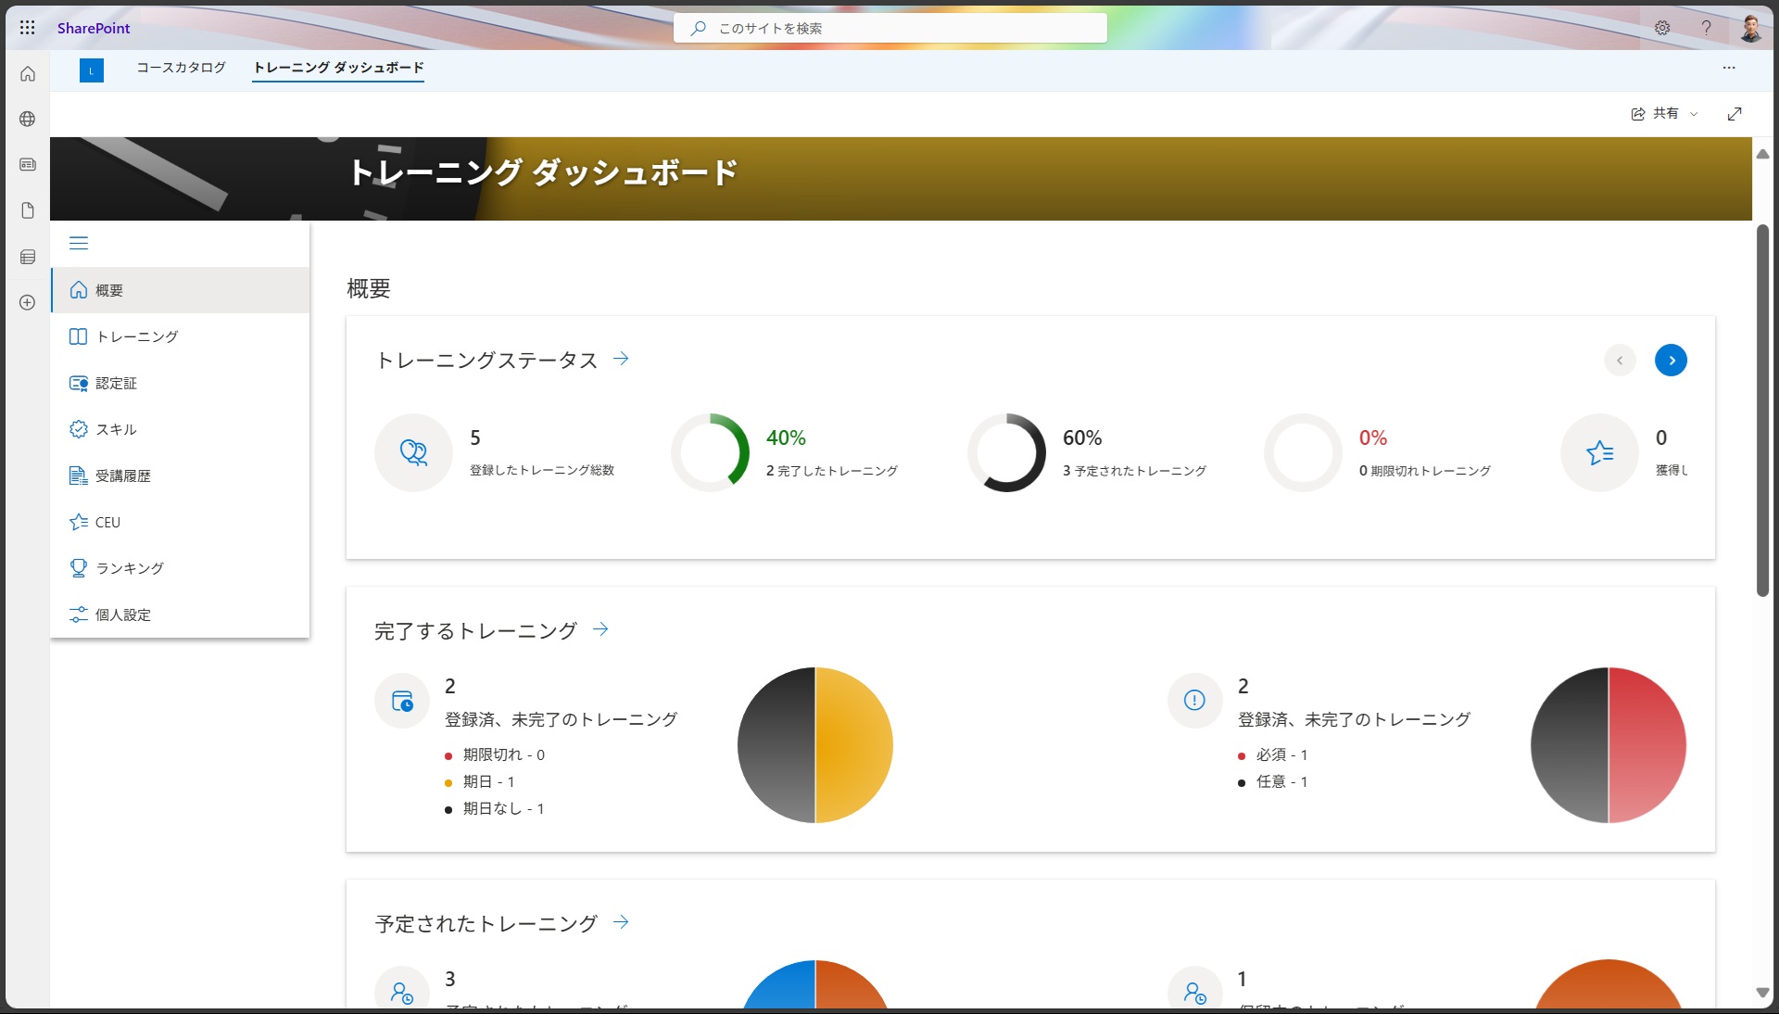Click 3 予定されたトレーニング label
Viewport: 1779px width, 1014px height.
coord(1134,470)
